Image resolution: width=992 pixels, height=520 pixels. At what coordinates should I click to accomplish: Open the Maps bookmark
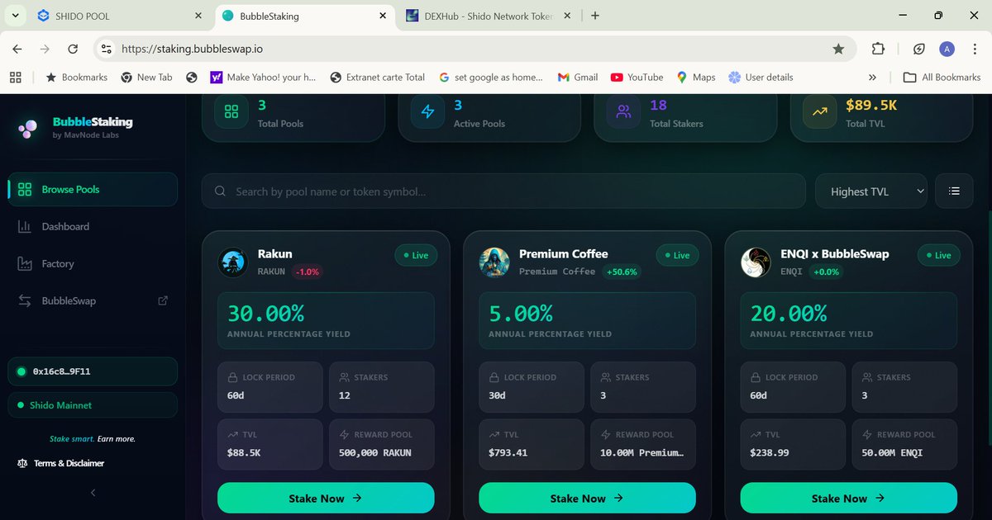pos(696,77)
